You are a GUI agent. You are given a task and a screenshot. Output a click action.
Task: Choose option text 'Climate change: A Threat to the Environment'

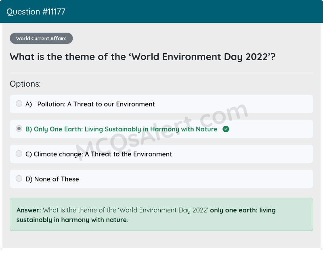(x=103, y=154)
